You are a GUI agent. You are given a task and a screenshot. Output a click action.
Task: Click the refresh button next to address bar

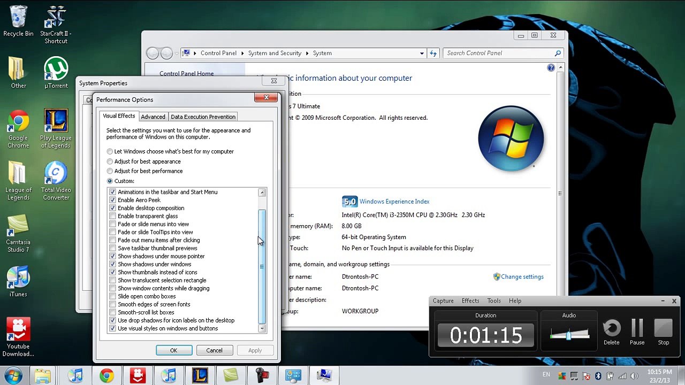(433, 53)
